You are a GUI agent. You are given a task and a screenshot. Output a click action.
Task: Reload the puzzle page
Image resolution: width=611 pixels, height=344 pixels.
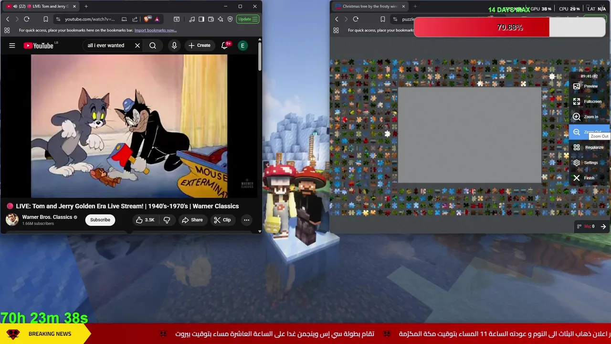[x=356, y=19]
